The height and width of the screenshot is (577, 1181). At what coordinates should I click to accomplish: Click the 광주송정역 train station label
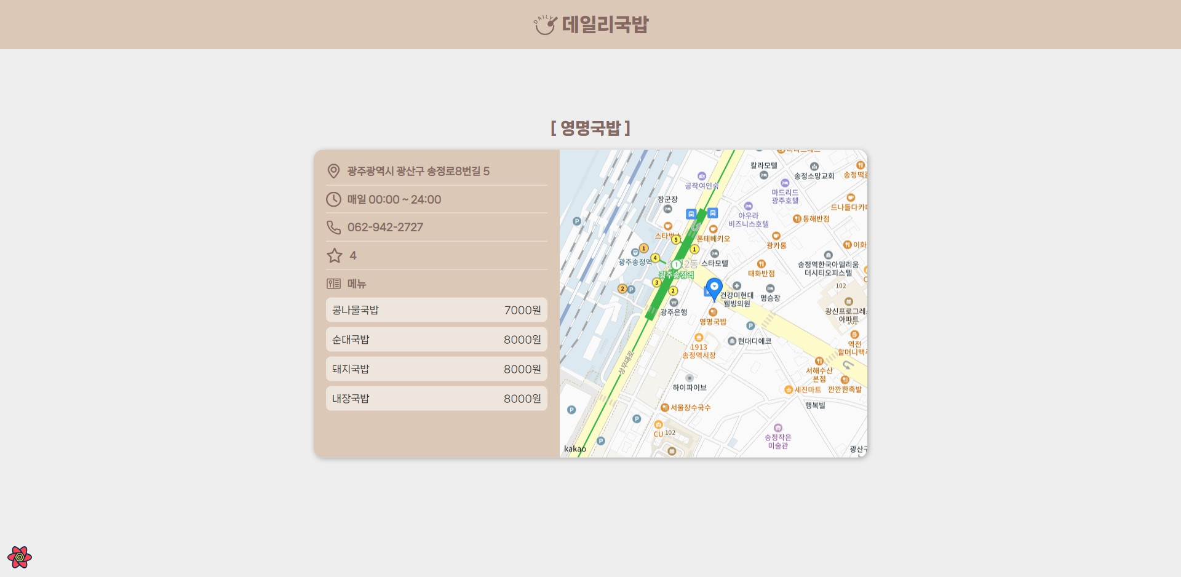[635, 262]
